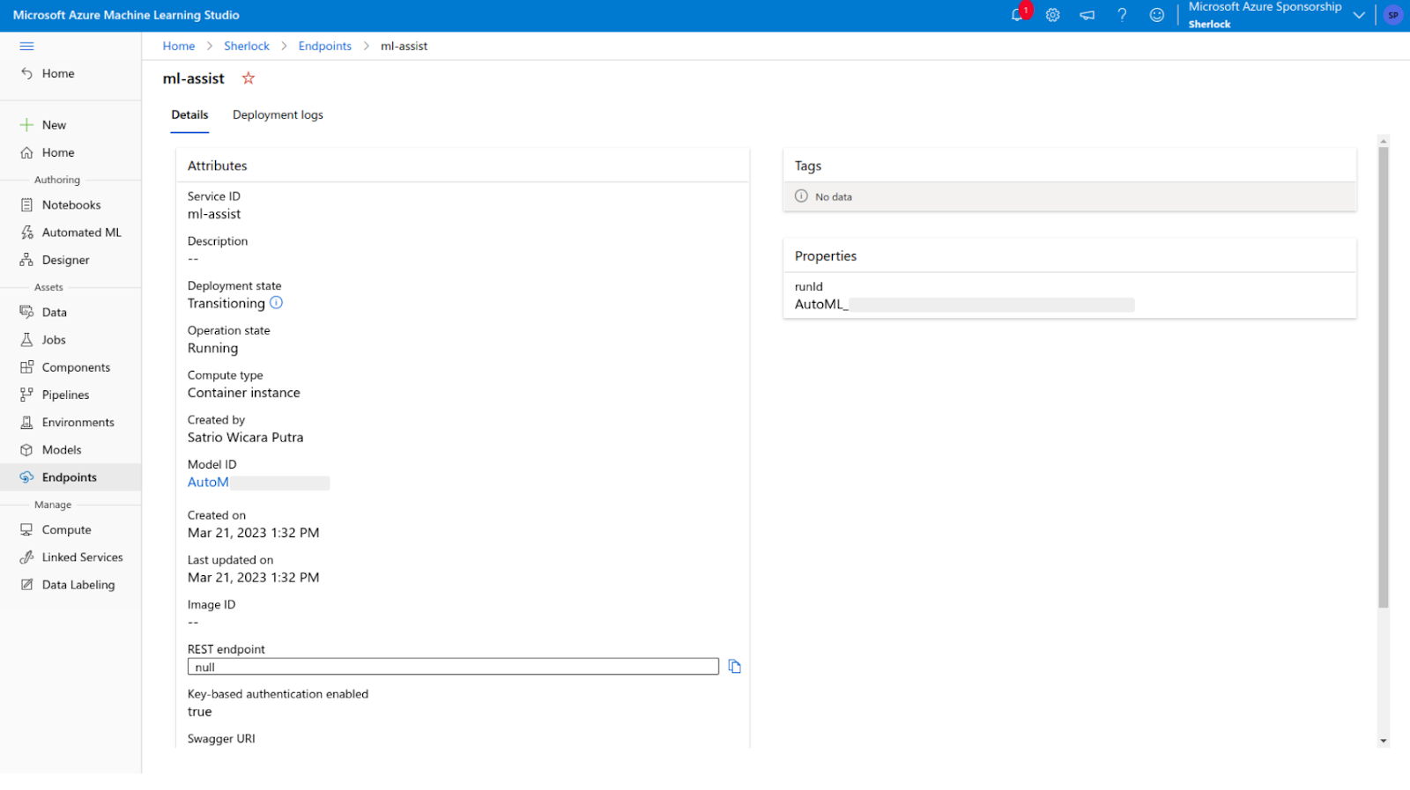Click scrollbar up arrow
Screen dimensions: 1410x790
tap(1384, 141)
